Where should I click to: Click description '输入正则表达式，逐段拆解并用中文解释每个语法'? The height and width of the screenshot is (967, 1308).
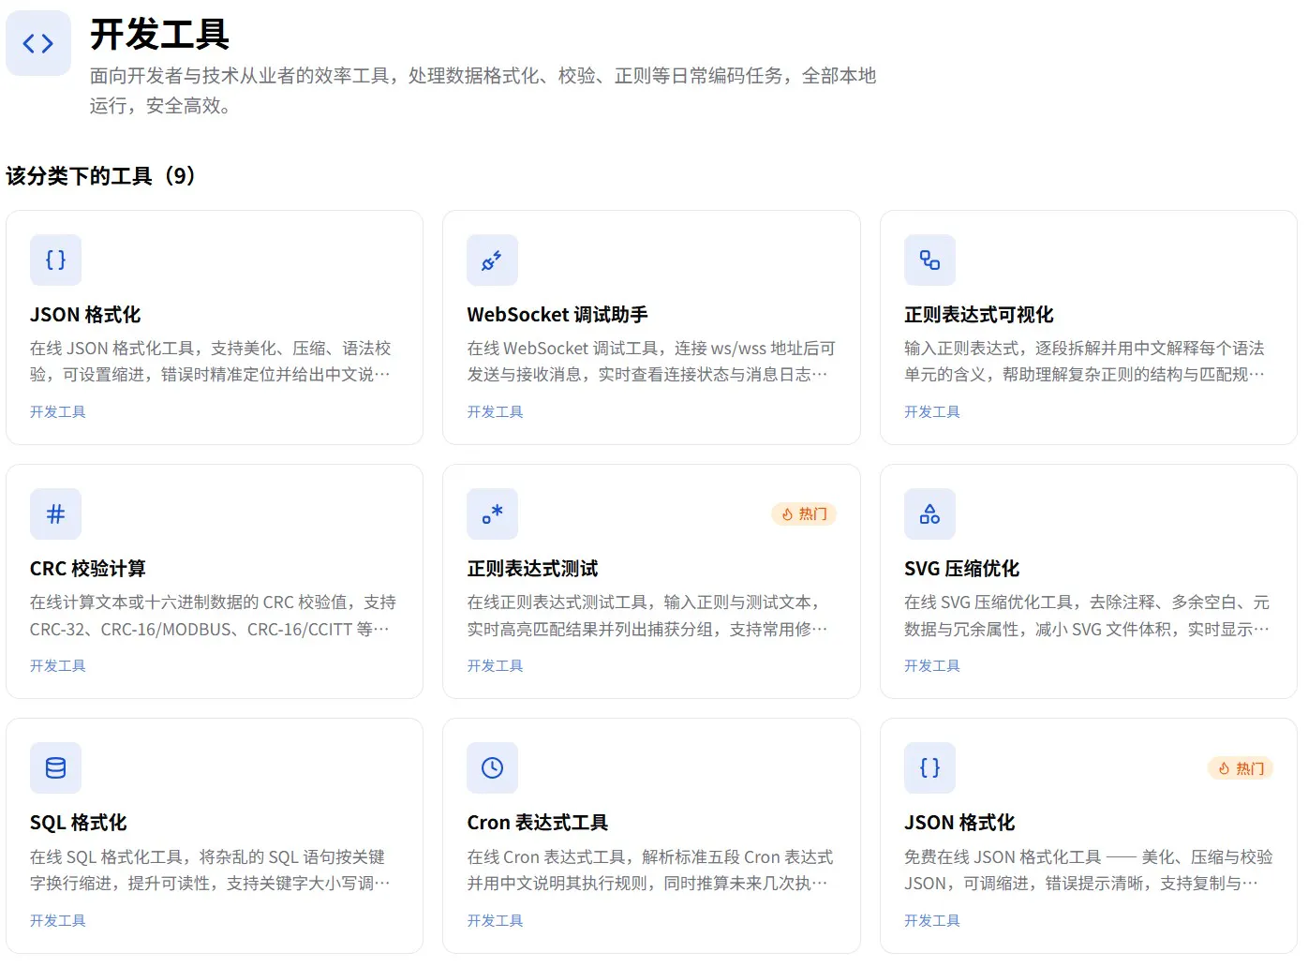pos(1084,361)
